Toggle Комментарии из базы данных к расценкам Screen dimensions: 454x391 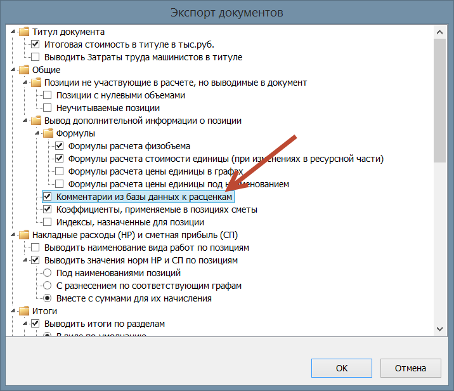[x=48, y=197]
